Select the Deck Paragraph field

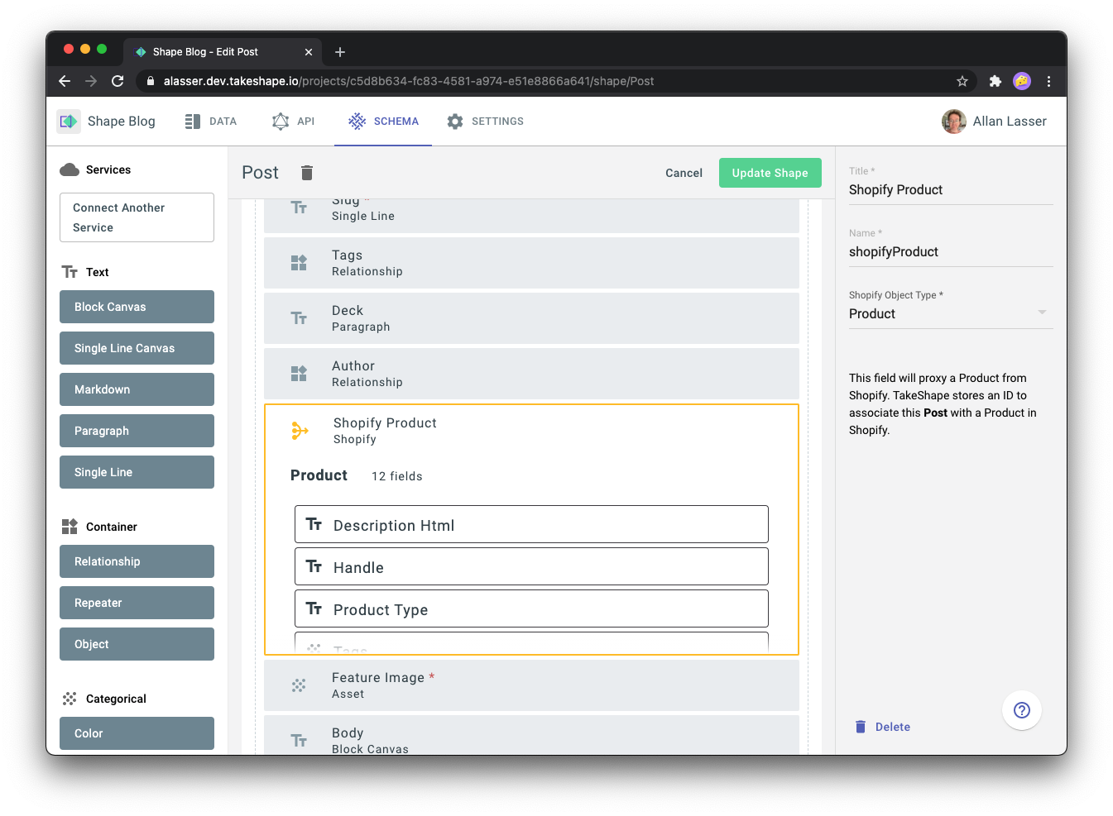531,318
